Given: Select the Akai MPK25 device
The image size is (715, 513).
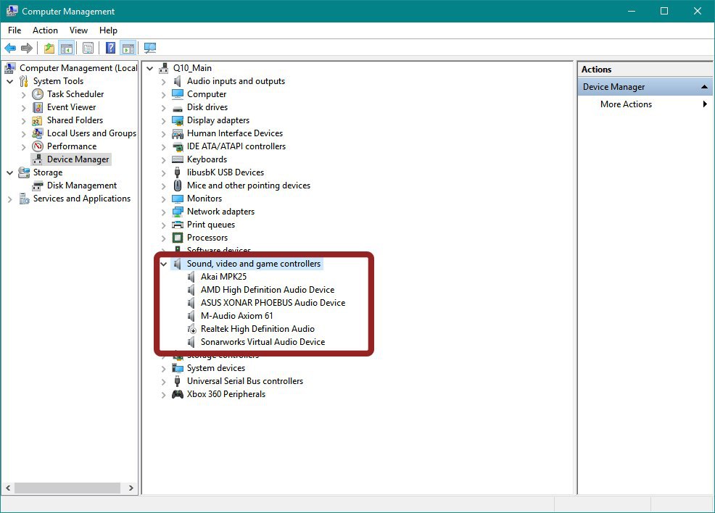Looking at the screenshot, I should pyautogui.click(x=223, y=277).
